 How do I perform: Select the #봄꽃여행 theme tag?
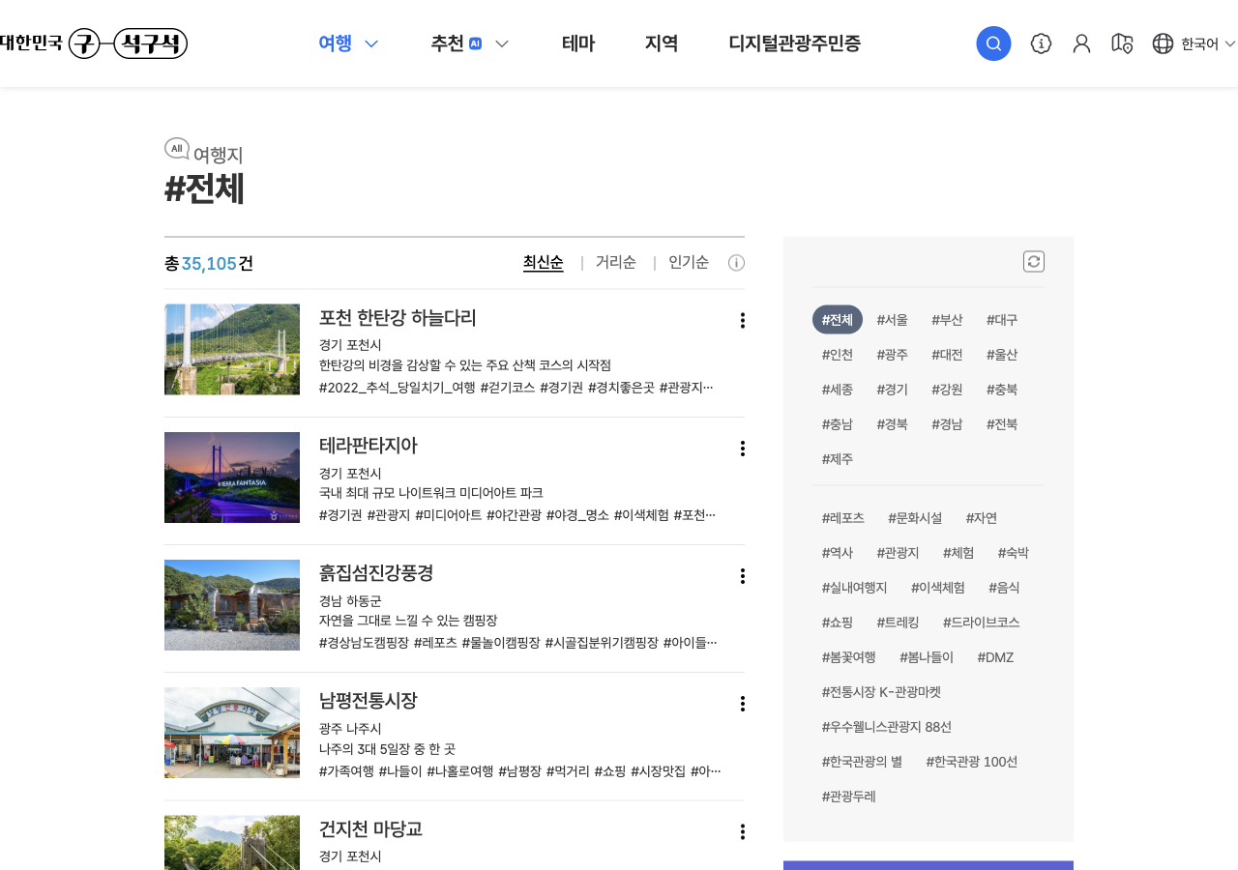point(849,657)
